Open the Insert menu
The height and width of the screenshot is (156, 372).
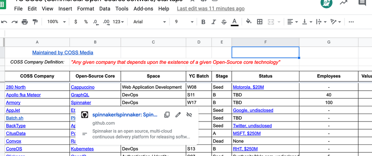point(65,9)
